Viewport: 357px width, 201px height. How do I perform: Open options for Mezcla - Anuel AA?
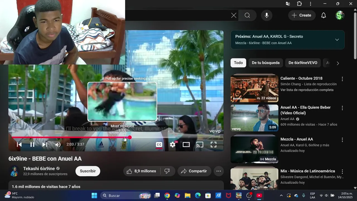[x=342, y=140]
